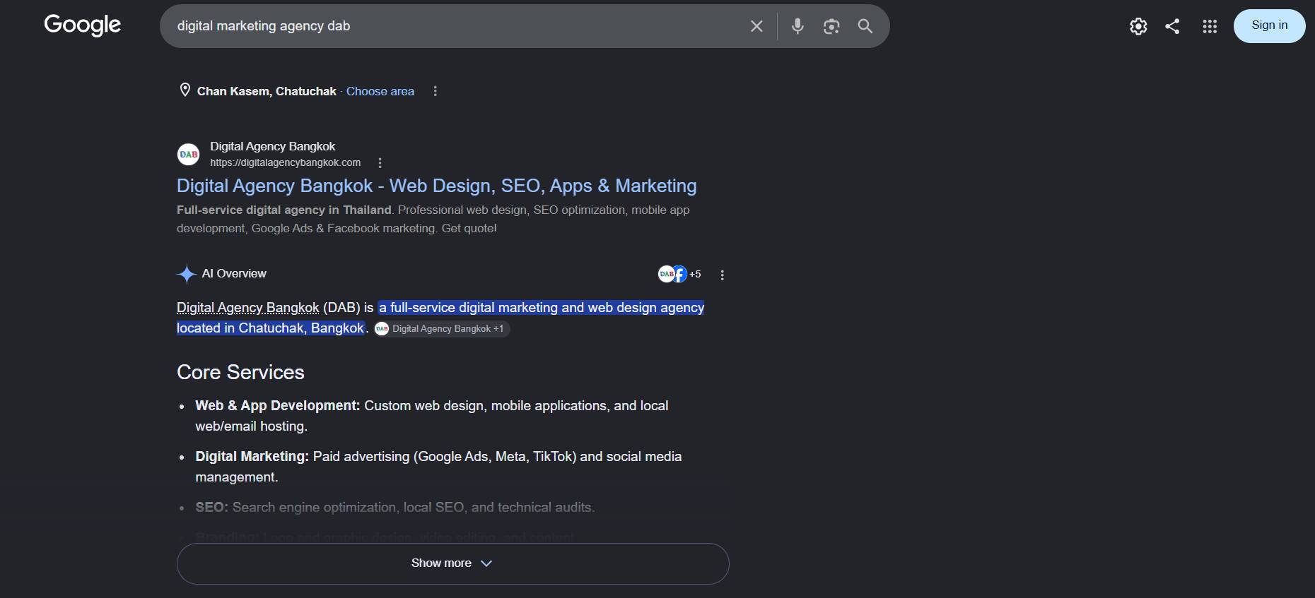The image size is (1315, 598).
Task: Click the AI Overview label
Action: [x=234, y=274]
